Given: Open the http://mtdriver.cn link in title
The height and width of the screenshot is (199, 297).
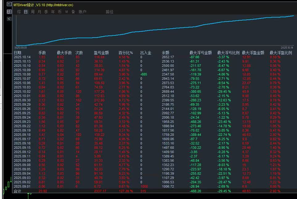Looking at the screenshot, I should [60, 5].
